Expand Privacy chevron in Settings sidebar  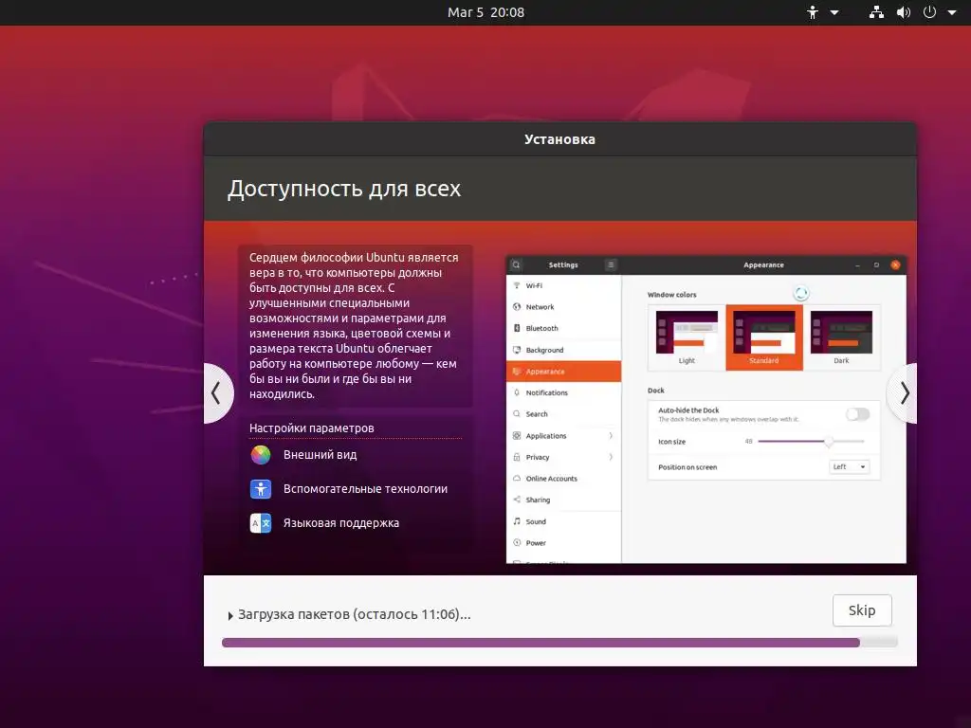(611, 458)
